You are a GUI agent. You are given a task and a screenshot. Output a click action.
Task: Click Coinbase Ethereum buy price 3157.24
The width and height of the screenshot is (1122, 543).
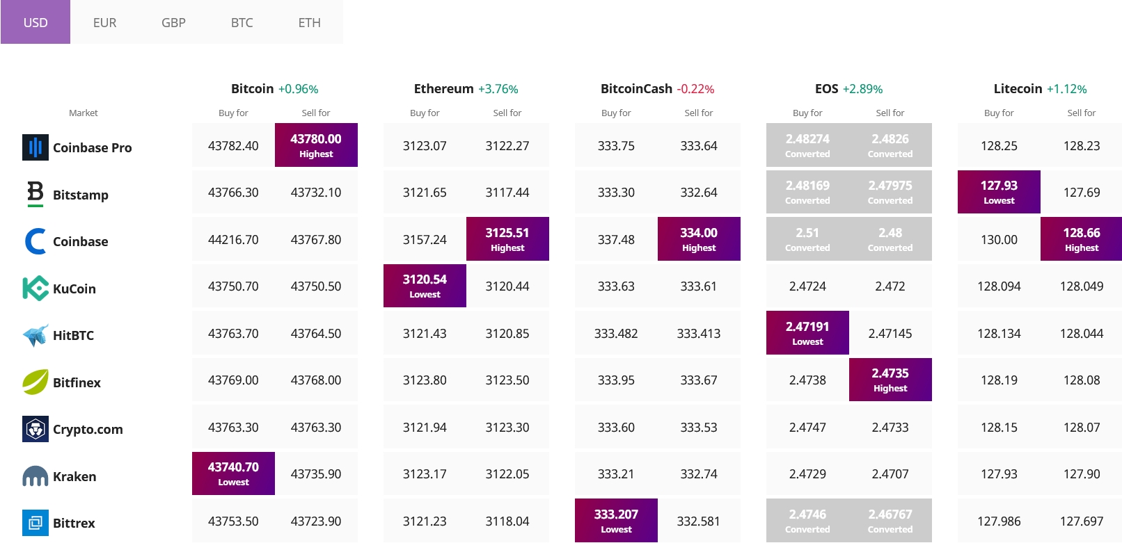425,239
